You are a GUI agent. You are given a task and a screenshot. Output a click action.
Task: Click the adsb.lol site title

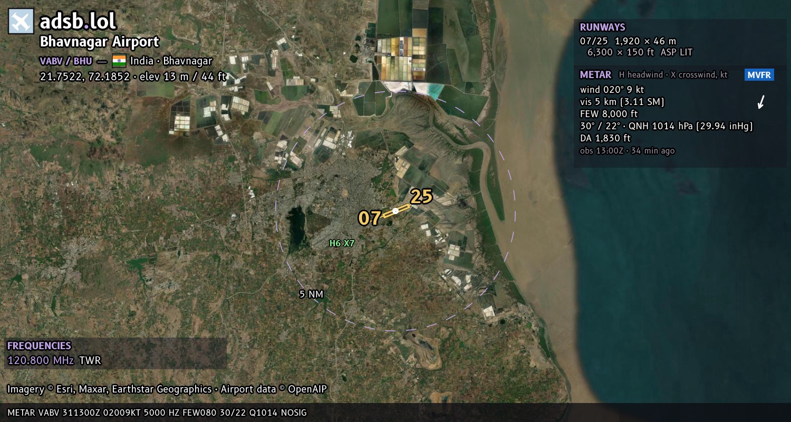[x=78, y=22]
